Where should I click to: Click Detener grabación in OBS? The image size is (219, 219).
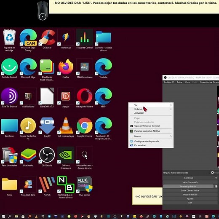pos(188,186)
